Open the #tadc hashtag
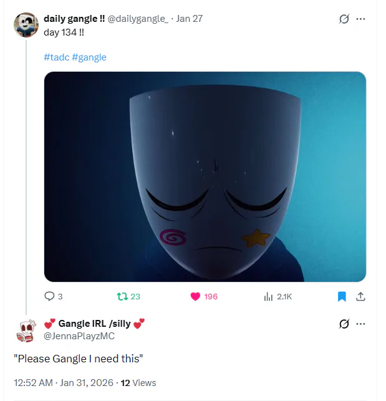386x401 pixels. tap(55, 57)
